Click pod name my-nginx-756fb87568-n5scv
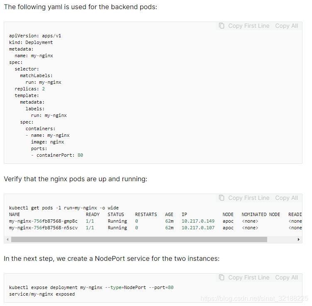Screen dimensions: 312x306 point(43,228)
